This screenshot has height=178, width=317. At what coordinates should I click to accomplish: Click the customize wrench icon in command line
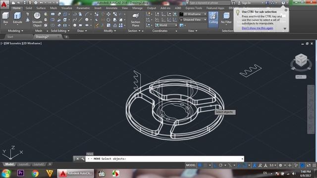(x=83, y=159)
